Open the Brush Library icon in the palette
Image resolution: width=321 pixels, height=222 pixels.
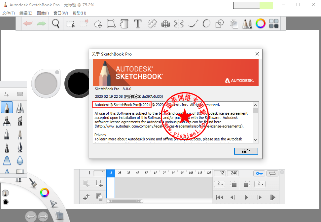20,94
